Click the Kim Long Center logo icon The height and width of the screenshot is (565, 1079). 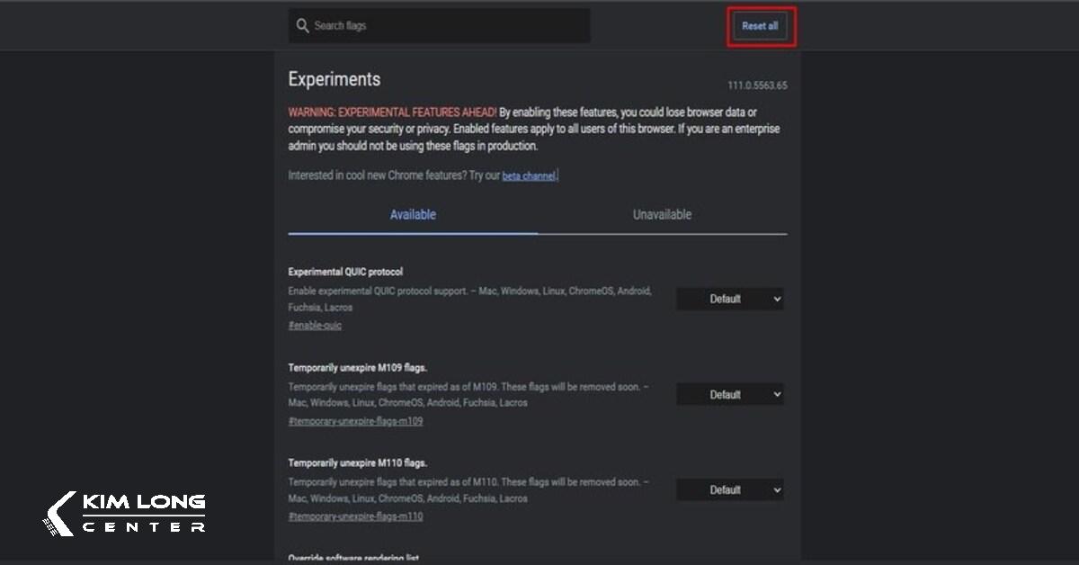pyautogui.click(x=60, y=514)
